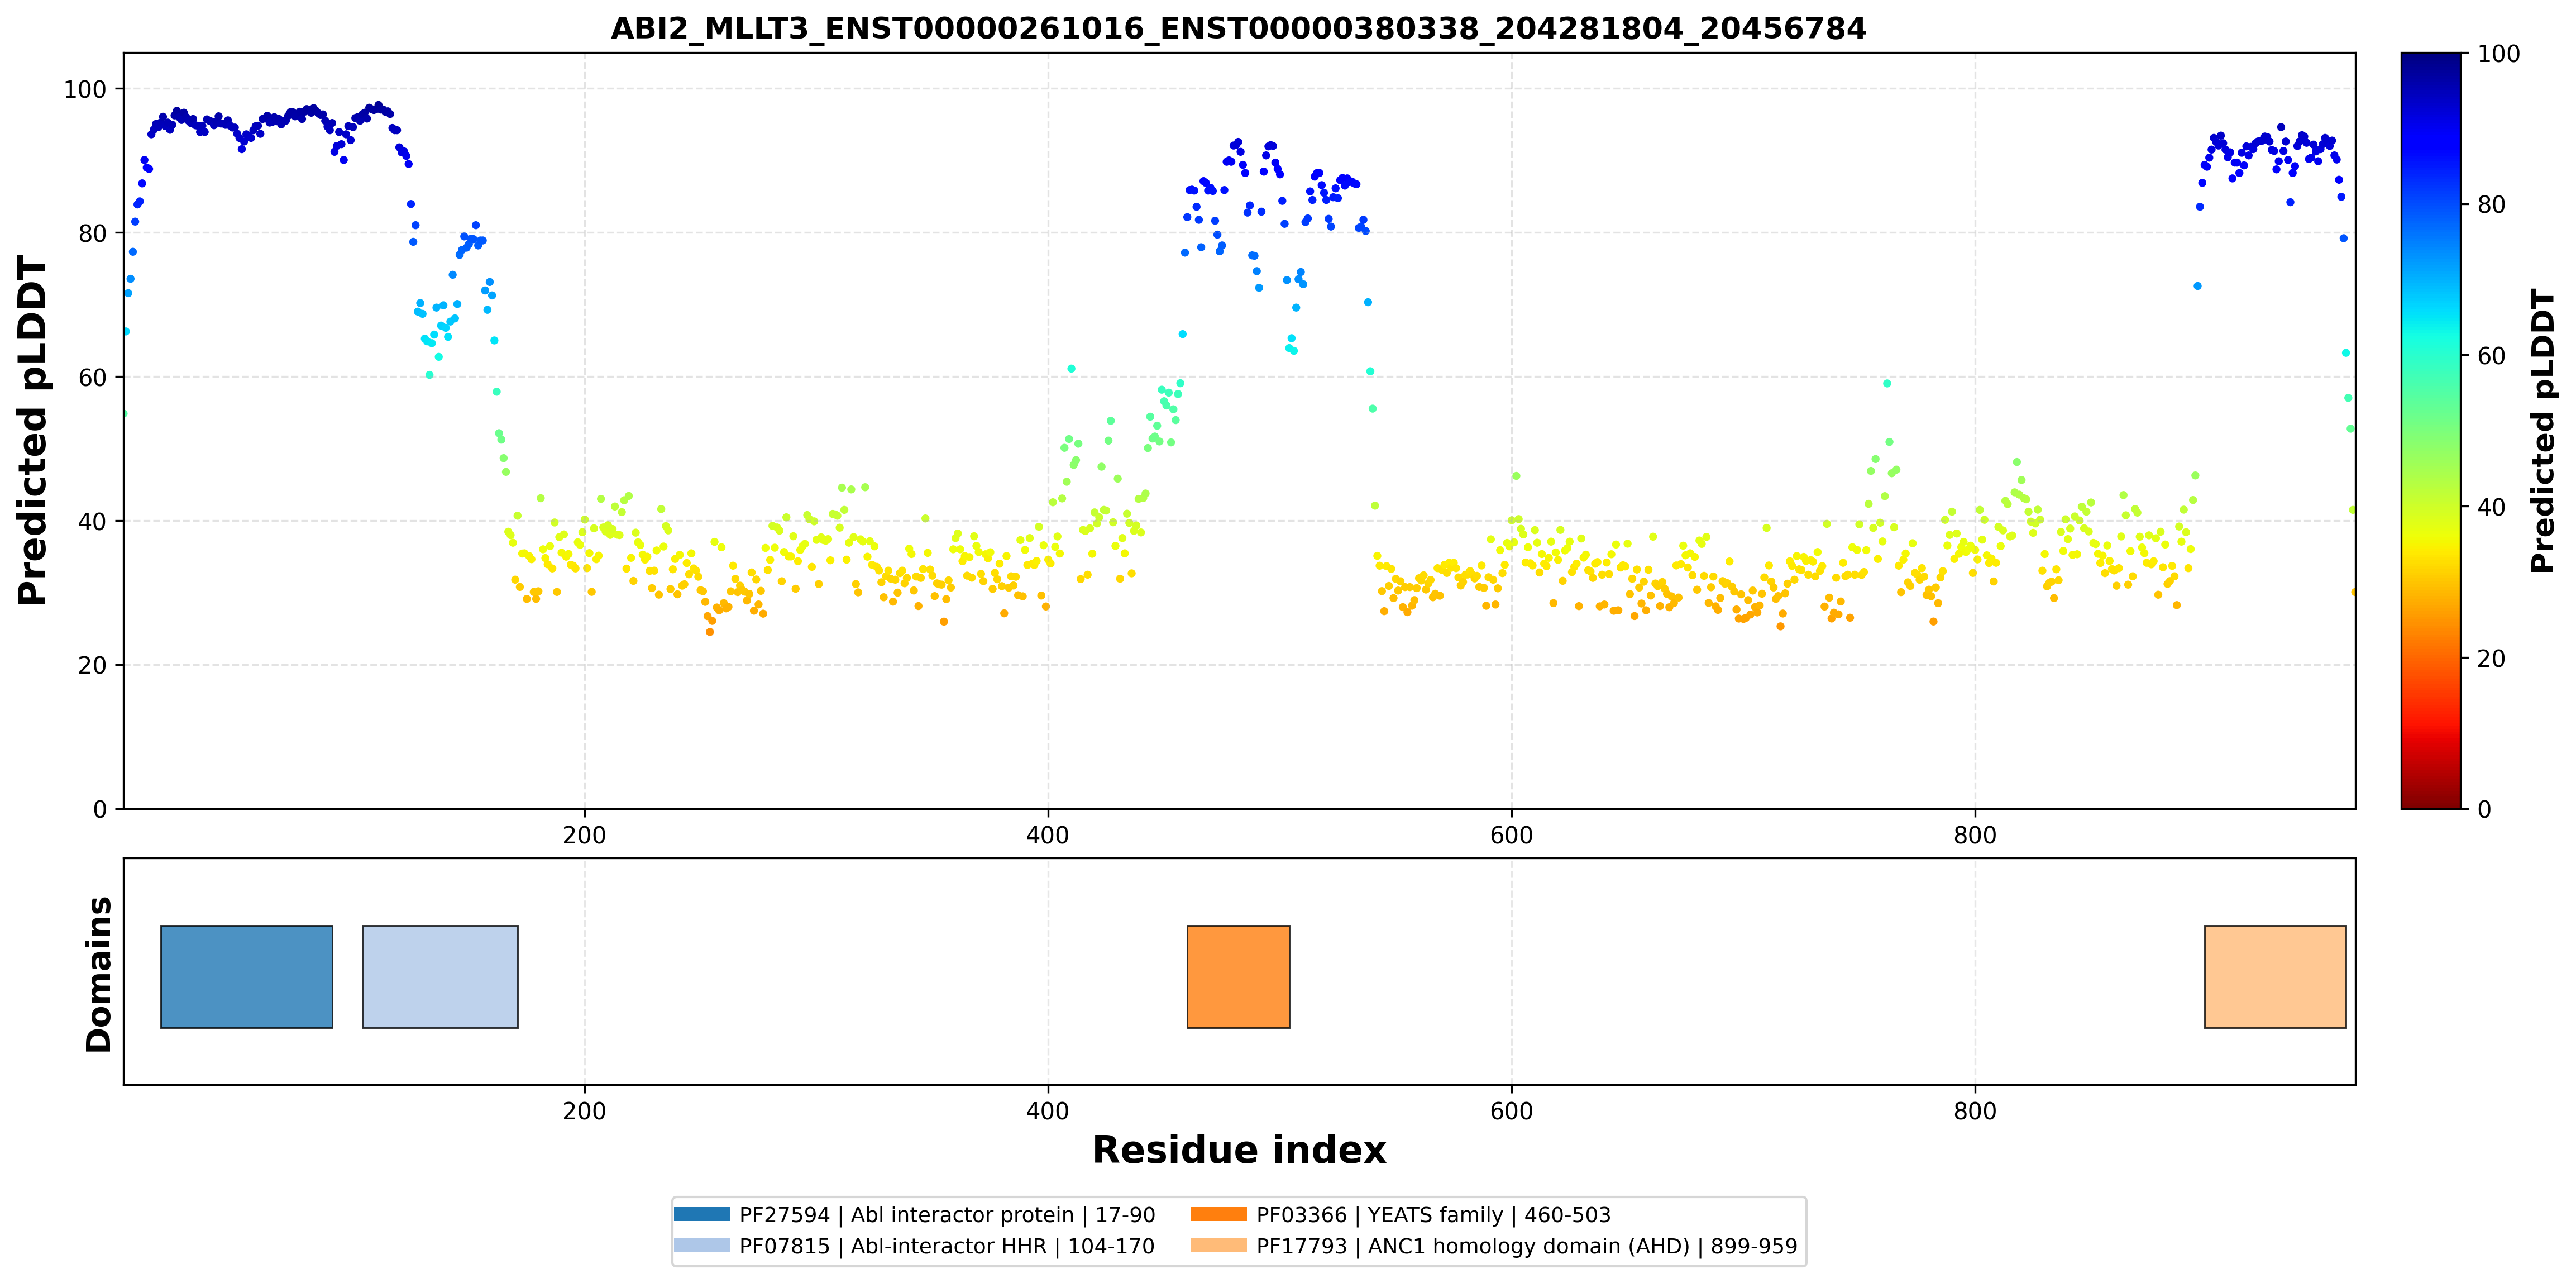Click the Domains axis label

[99, 974]
